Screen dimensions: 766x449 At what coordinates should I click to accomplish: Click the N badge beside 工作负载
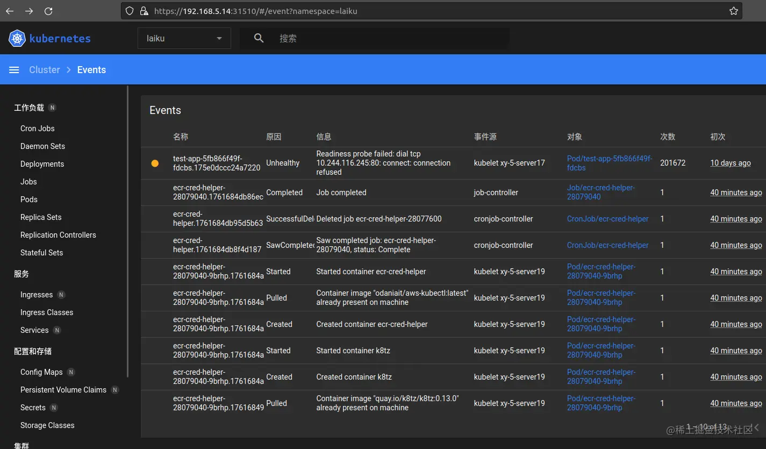pyautogui.click(x=52, y=108)
